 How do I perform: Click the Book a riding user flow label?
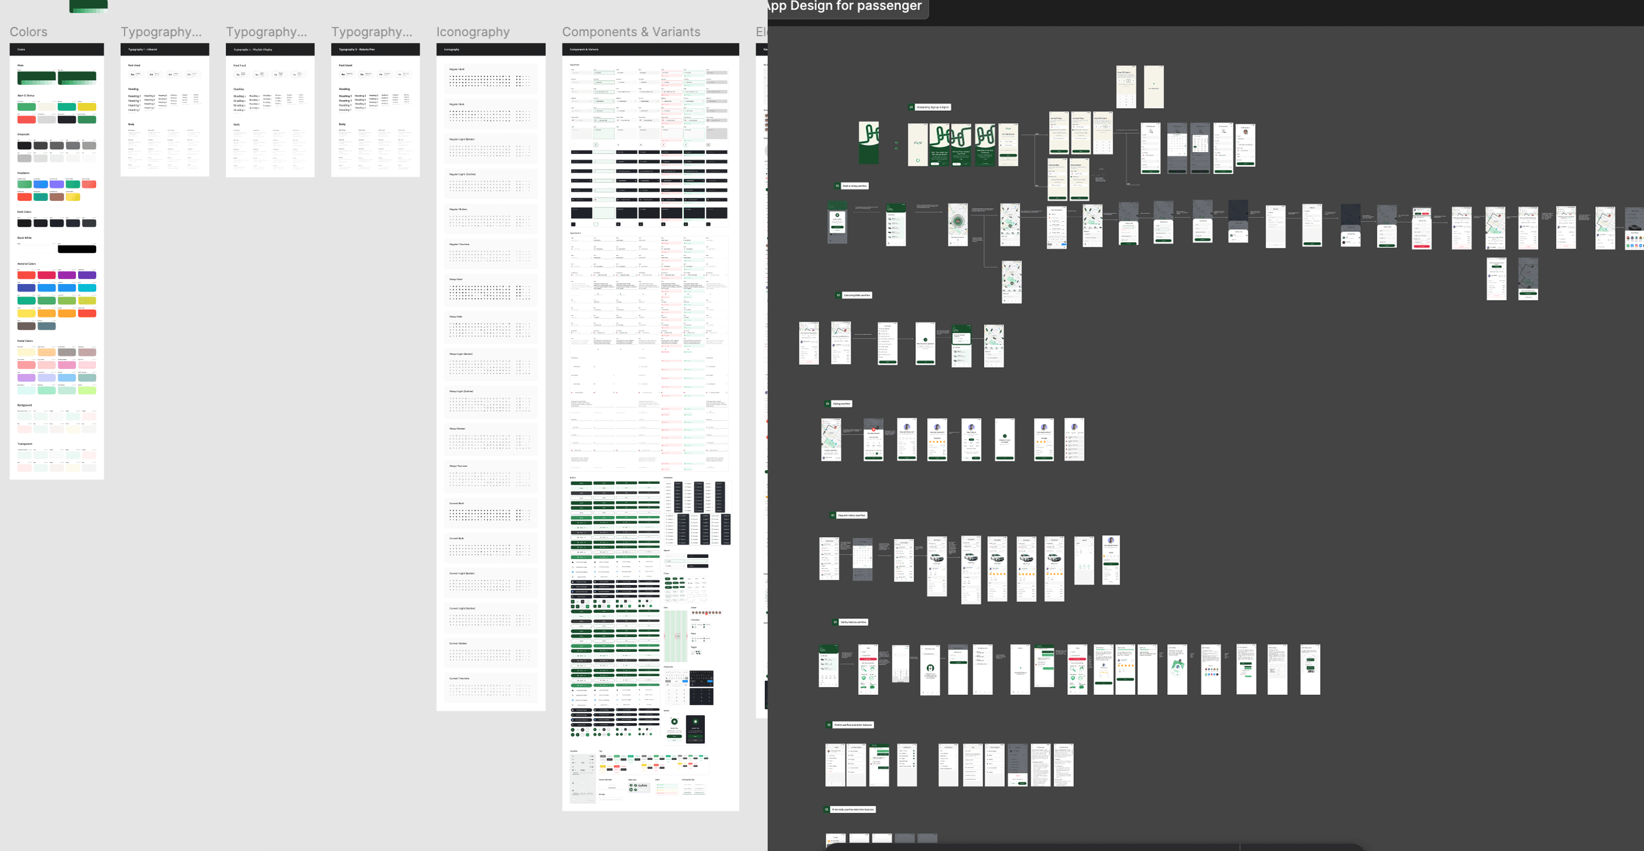click(854, 186)
